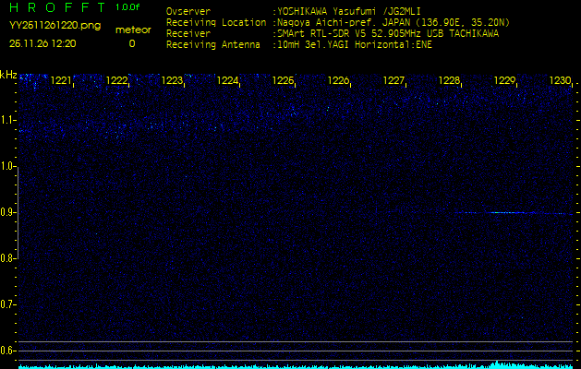581x369 pixels.
Task: Click the 1.0 frequency axis label
Action: coord(8,166)
